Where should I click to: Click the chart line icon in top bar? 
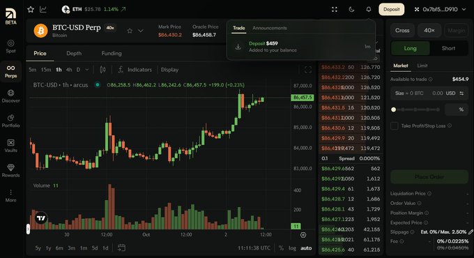point(43,9)
